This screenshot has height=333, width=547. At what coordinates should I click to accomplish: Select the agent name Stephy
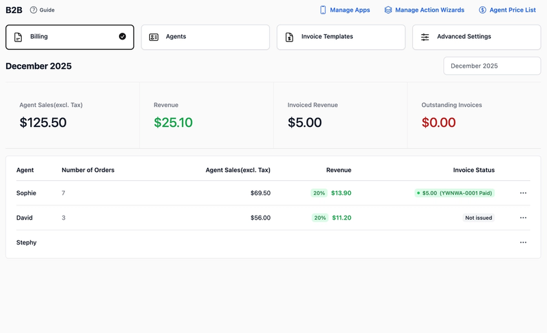pyautogui.click(x=27, y=242)
